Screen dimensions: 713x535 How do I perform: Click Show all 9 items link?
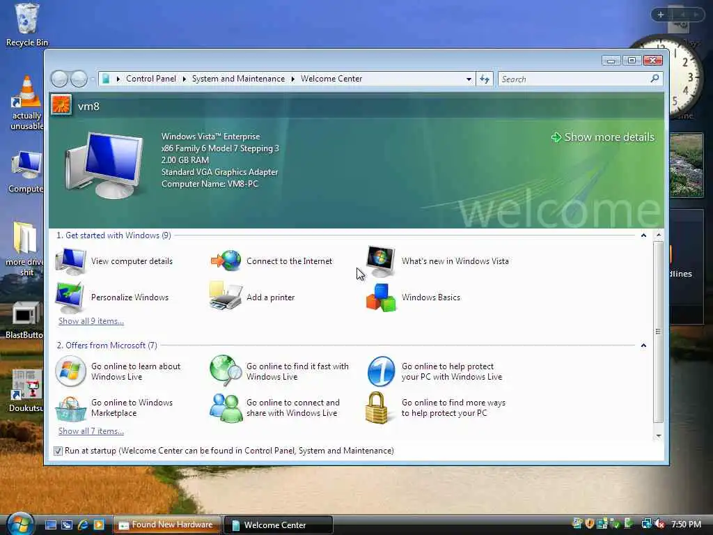[91, 321]
